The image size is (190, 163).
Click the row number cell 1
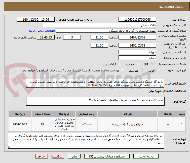(x=182, y=124)
